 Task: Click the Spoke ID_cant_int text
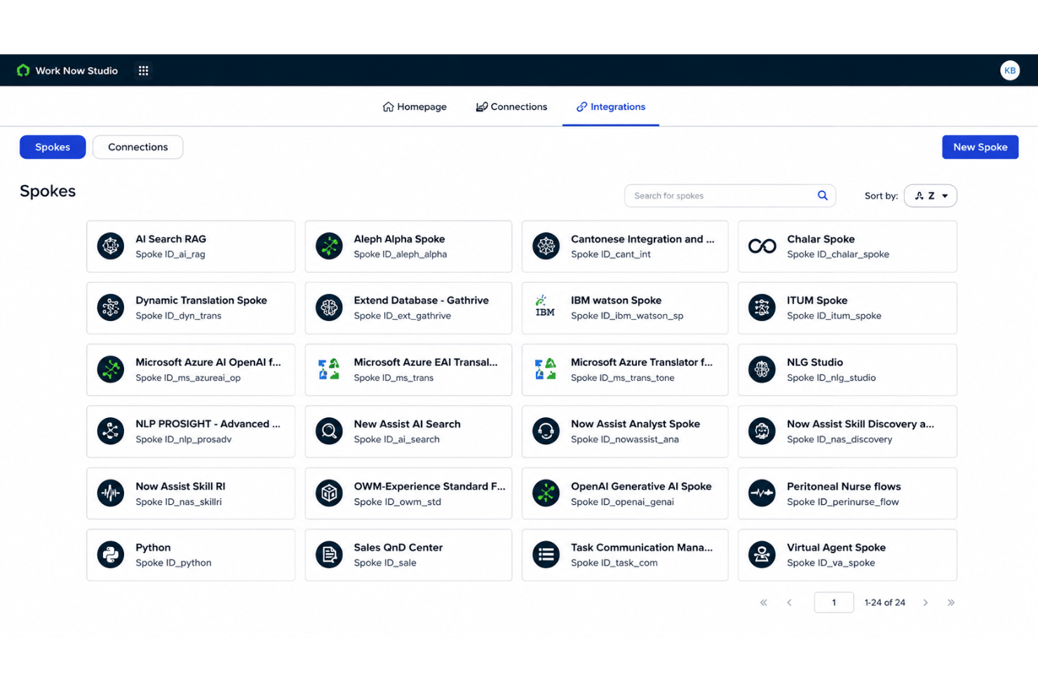coord(610,255)
